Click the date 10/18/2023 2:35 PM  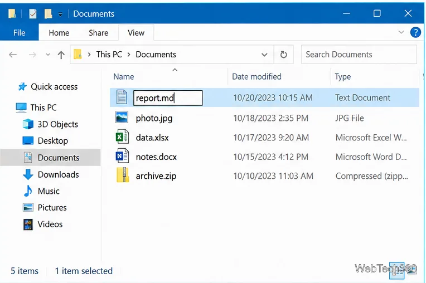pos(270,118)
